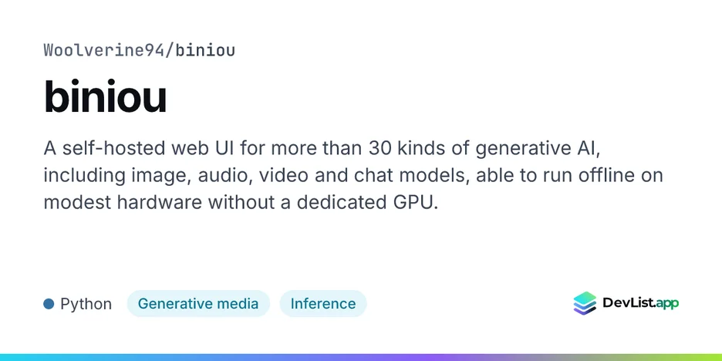Open the Woolverine94 owner name in path
Image resolution: width=722 pixels, height=361 pixels.
(x=104, y=50)
